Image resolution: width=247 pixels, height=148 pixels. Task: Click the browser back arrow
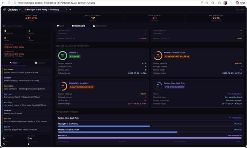point(3,3)
